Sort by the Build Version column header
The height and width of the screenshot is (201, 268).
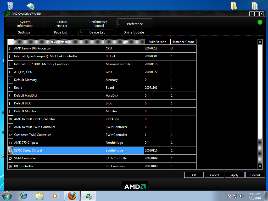(x=157, y=42)
